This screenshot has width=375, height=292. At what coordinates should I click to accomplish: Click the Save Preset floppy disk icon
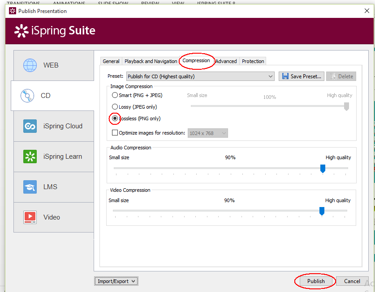(285, 76)
